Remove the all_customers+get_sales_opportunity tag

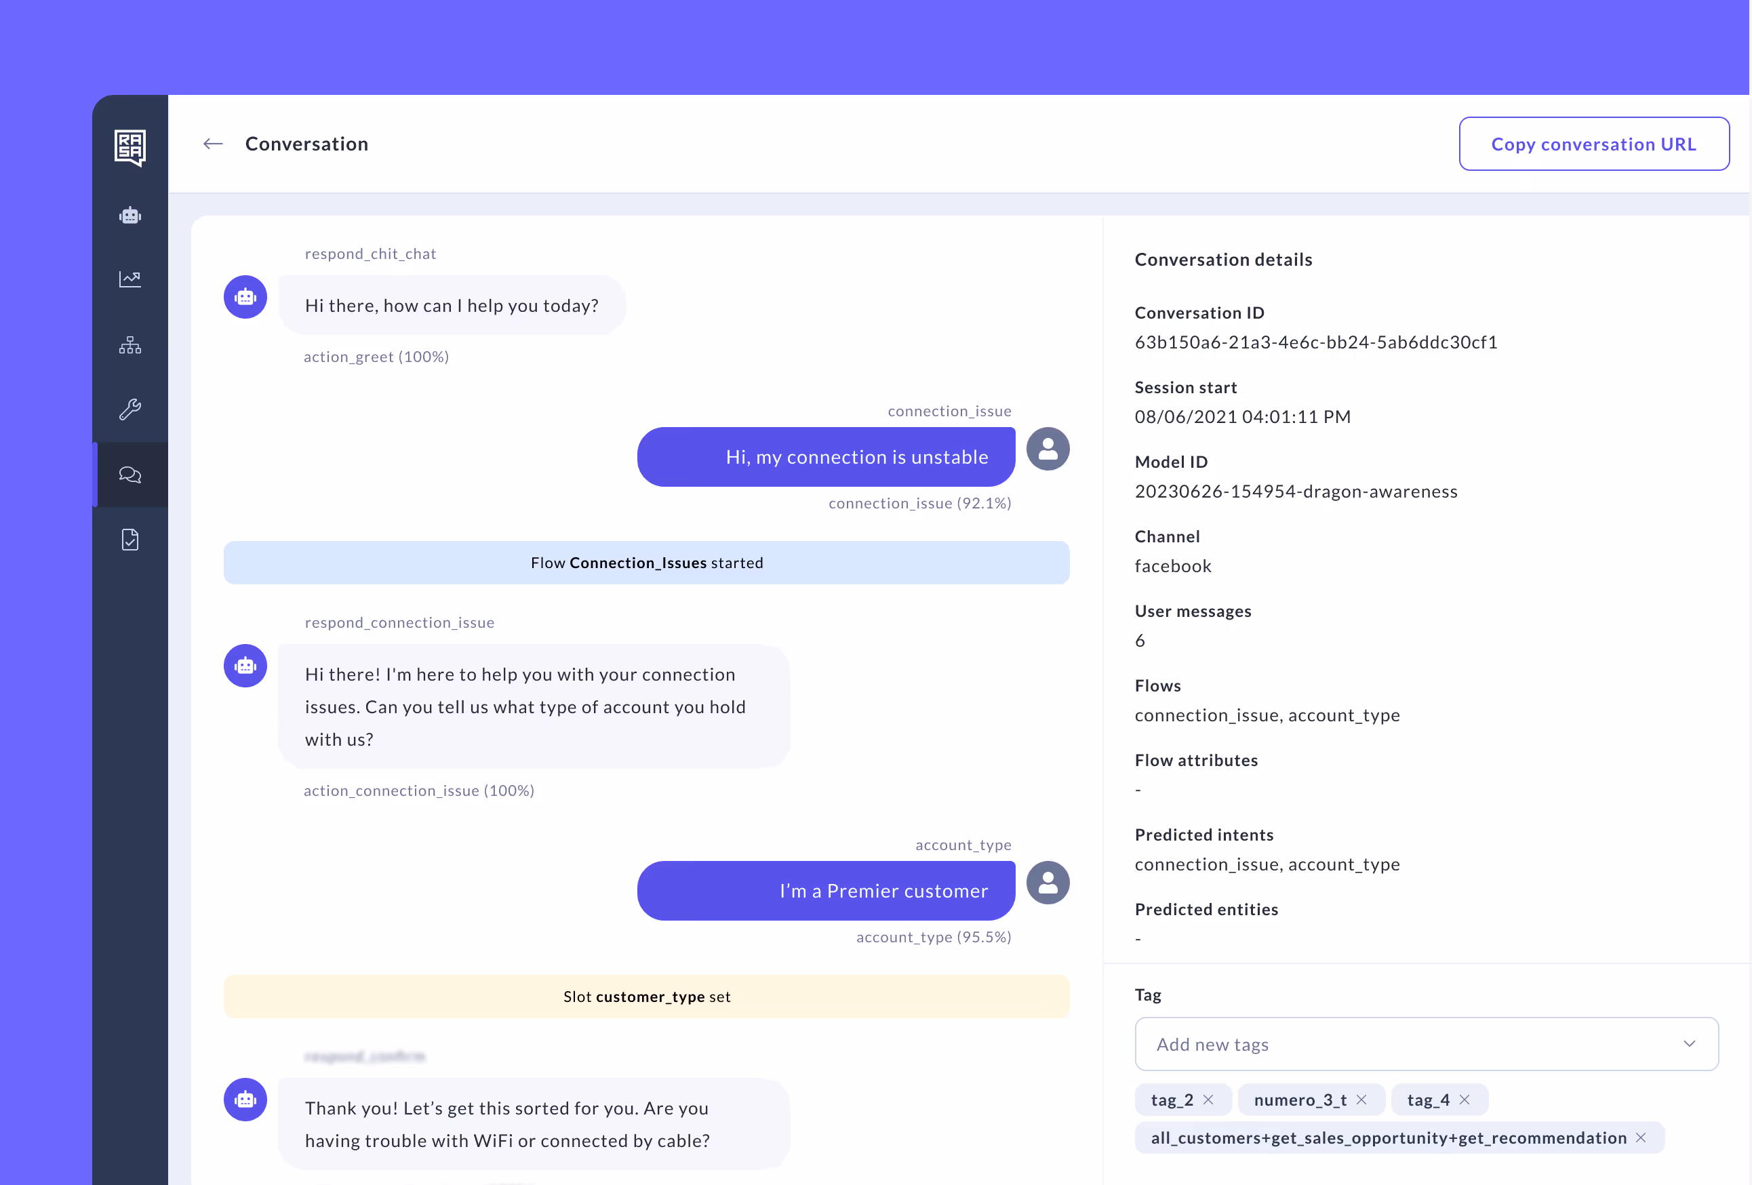coord(1640,1138)
